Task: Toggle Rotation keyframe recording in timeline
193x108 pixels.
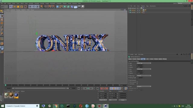Action: click(x=116, y=88)
